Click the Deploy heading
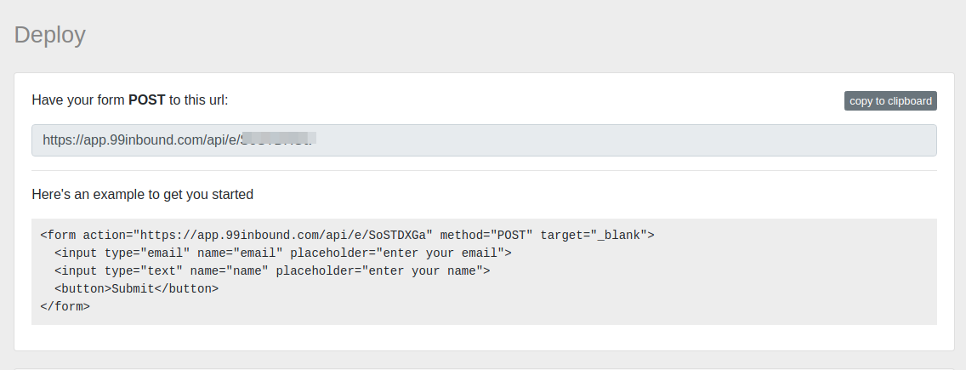 tap(50, 35)
